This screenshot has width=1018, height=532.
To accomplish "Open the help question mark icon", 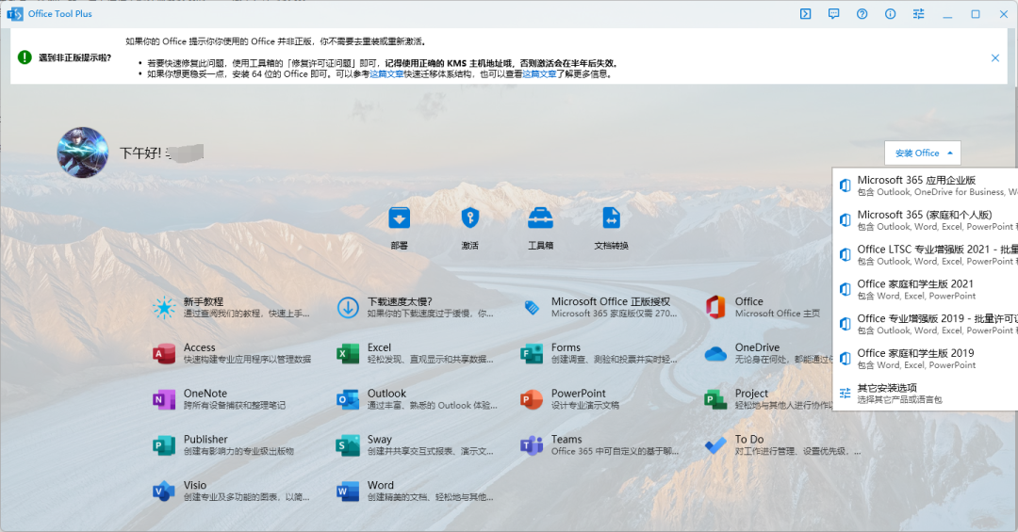I will pyautogui.click(x=862, y=13).
